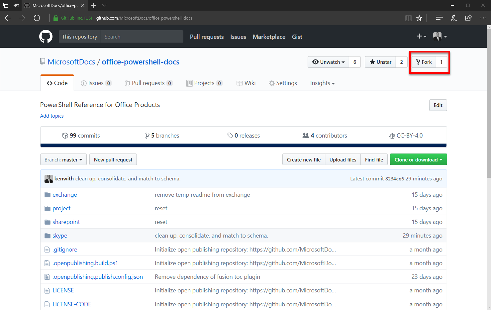Image resolution: width=491 pixels, height=310 pixels.
Task: View the 5 branches list
Action: pos(162,136)
